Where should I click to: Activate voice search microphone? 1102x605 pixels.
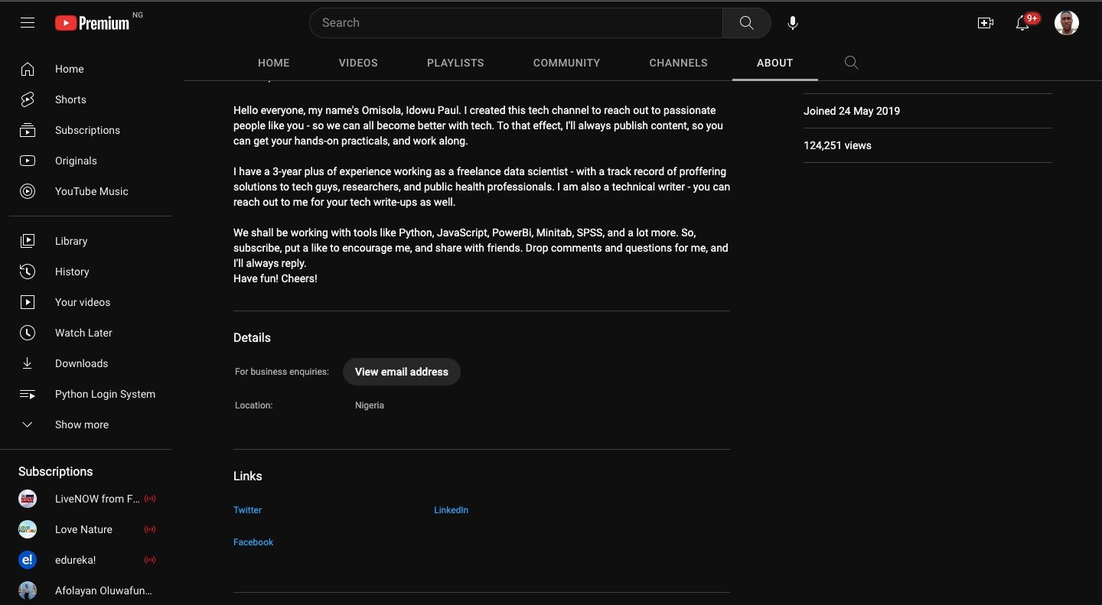tap(793, 23)
